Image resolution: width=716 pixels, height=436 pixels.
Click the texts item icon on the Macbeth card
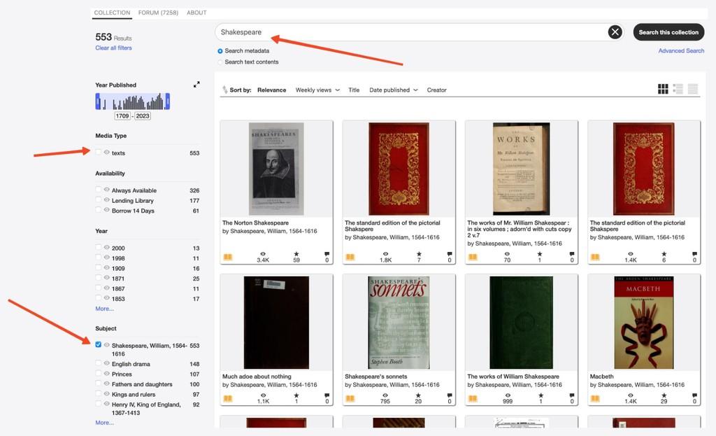(595, 398)
